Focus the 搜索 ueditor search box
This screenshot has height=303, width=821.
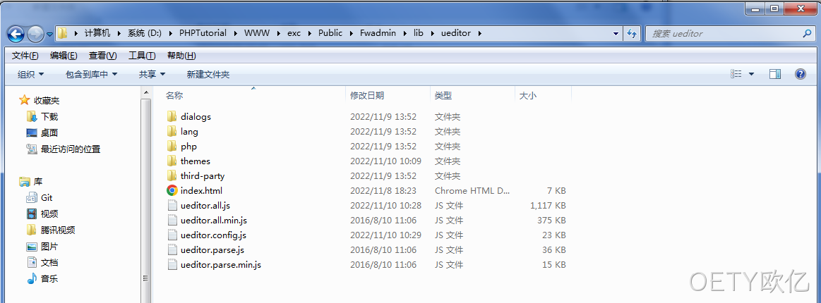click(x=730, y=33)
